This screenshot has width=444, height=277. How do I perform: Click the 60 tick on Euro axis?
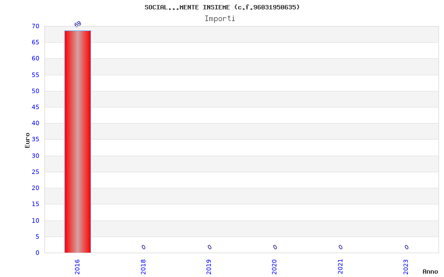pyautogui.click(x=36, y=59)
